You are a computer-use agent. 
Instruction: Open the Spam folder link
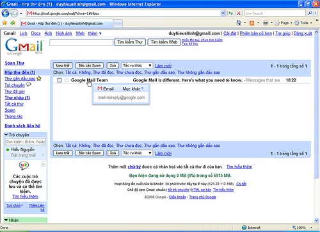point(10,110)
